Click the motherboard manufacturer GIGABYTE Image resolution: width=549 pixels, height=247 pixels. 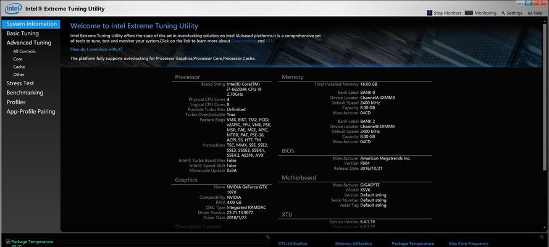tap(370, 185)
